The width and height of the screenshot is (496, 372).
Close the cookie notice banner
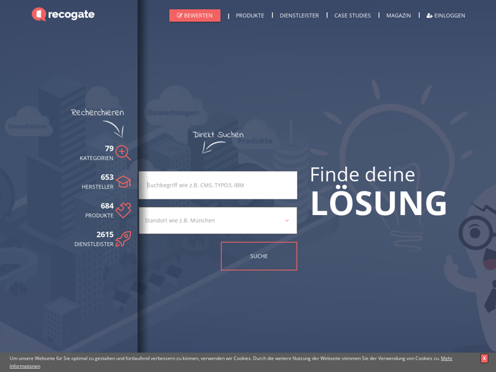pos(484,358)
